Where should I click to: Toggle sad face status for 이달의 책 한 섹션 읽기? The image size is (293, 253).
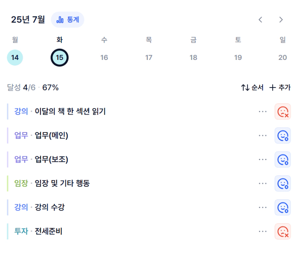click(282, 111)
